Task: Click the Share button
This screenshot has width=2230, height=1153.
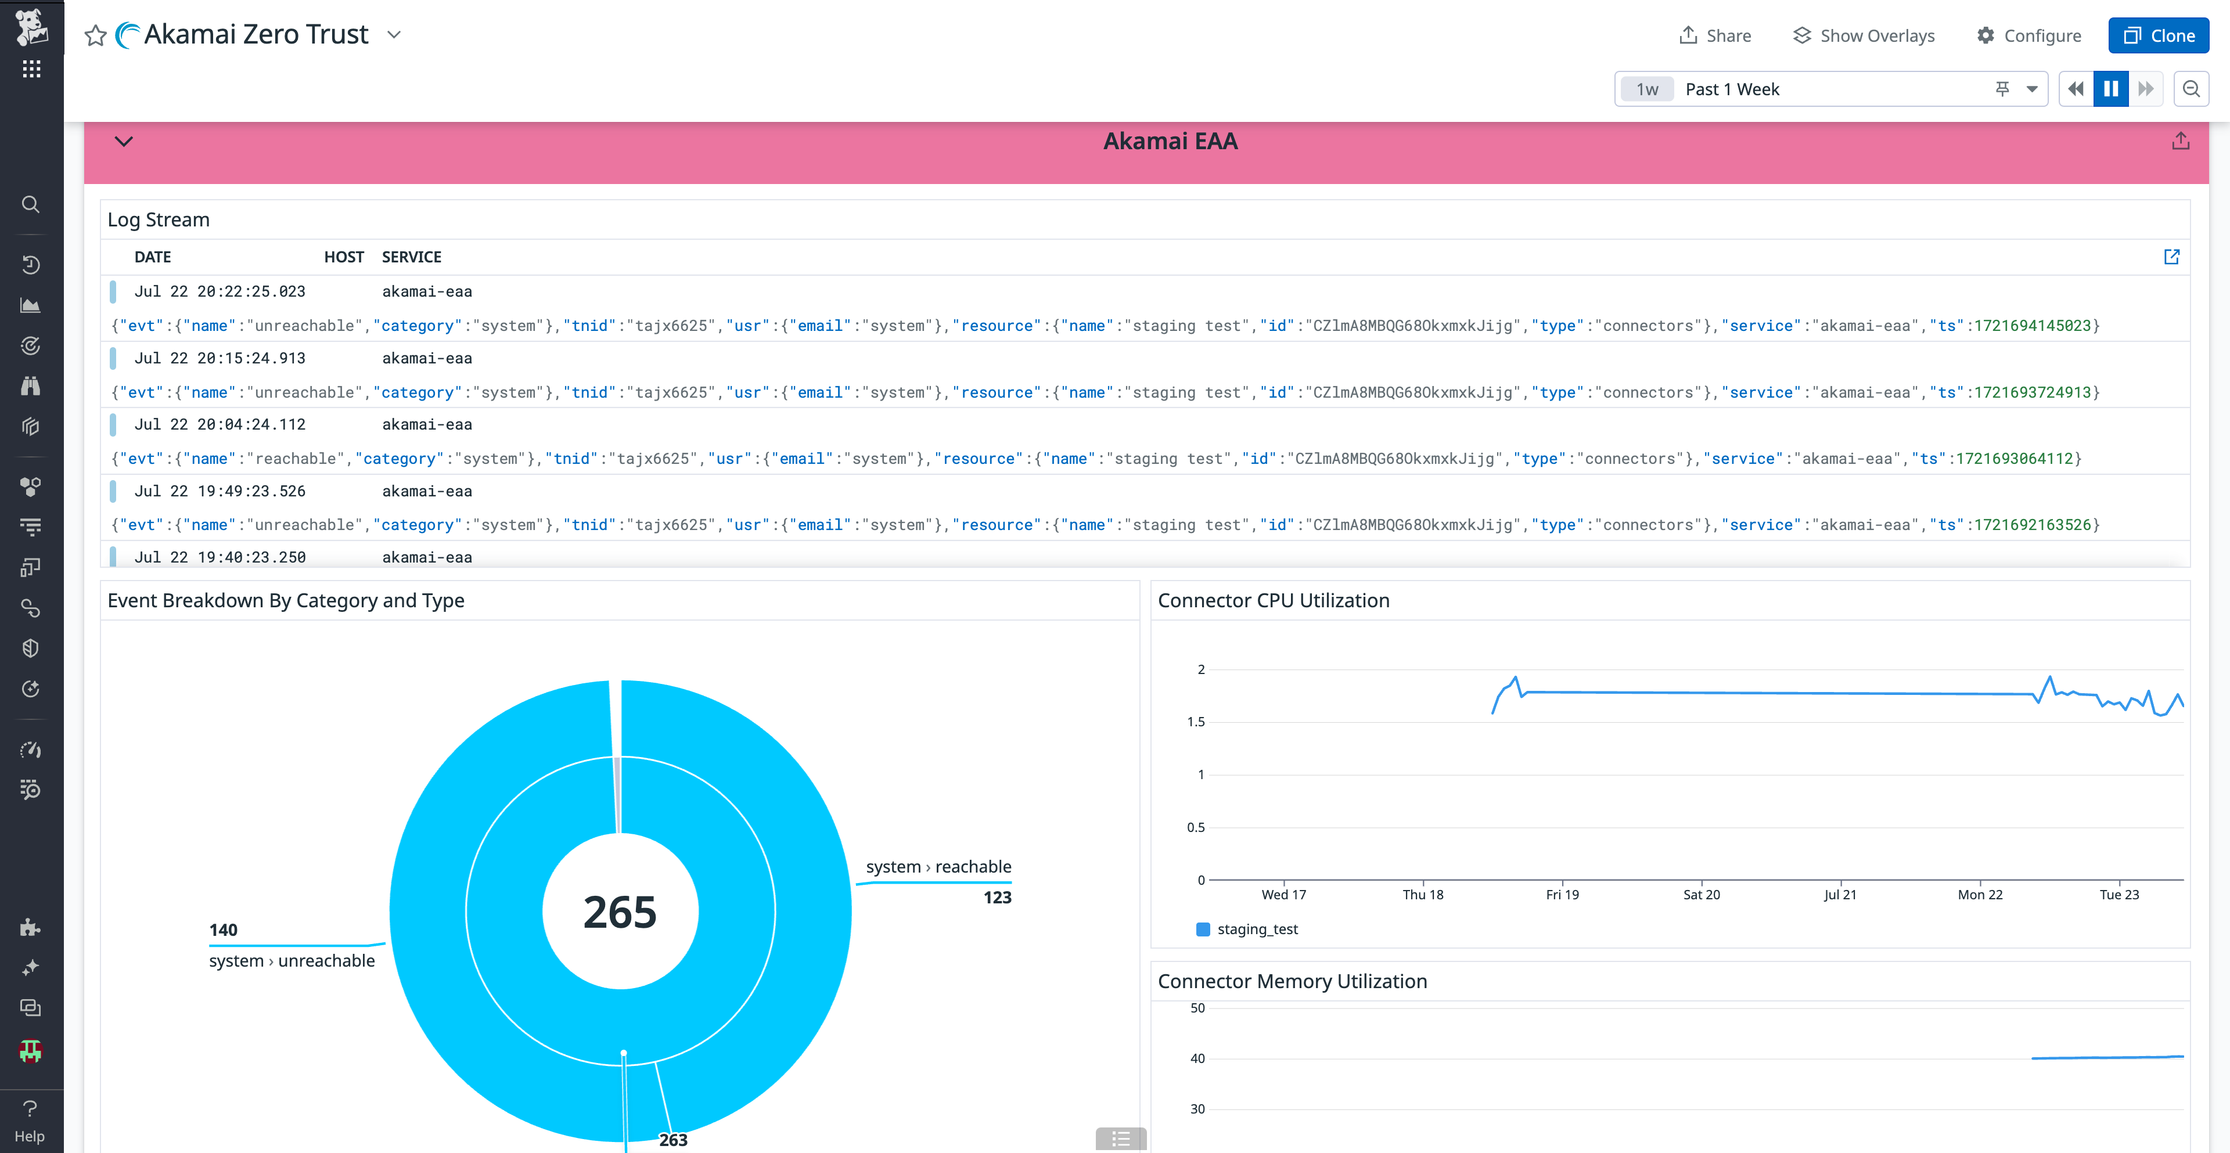Action: (1715, 35)
